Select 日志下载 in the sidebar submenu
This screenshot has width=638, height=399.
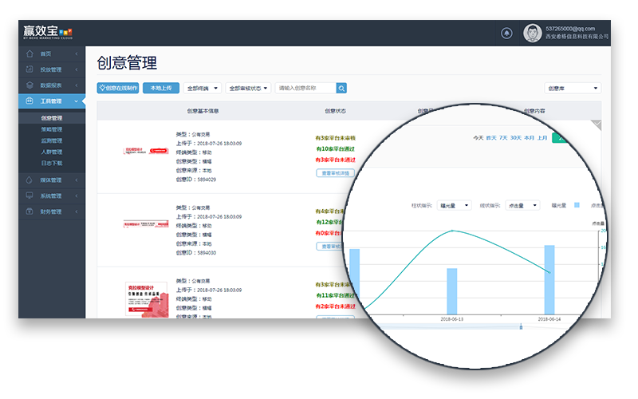pyautogui.click(x=51, y=163)
